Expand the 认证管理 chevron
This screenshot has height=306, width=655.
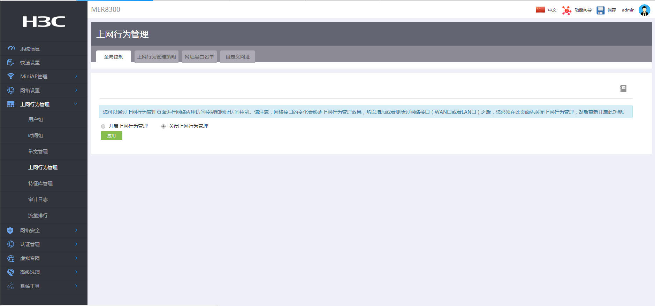pyautogui.click(x=76, y=244)
